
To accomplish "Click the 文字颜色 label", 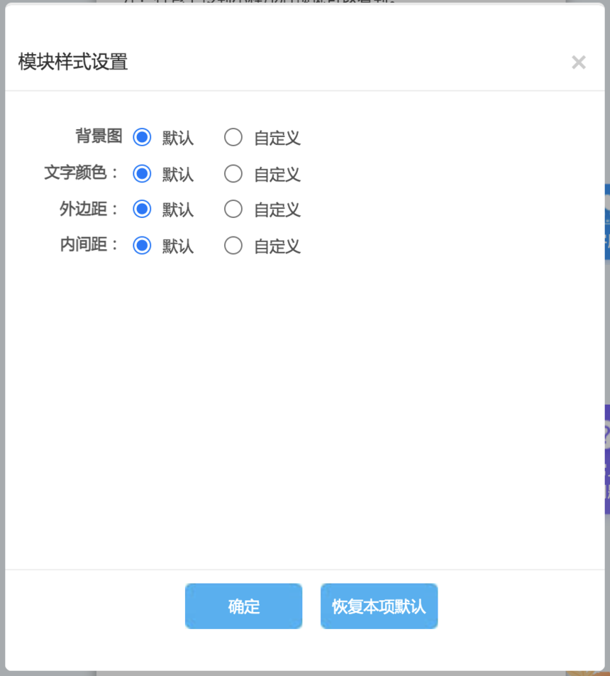I will pos(81,173).
